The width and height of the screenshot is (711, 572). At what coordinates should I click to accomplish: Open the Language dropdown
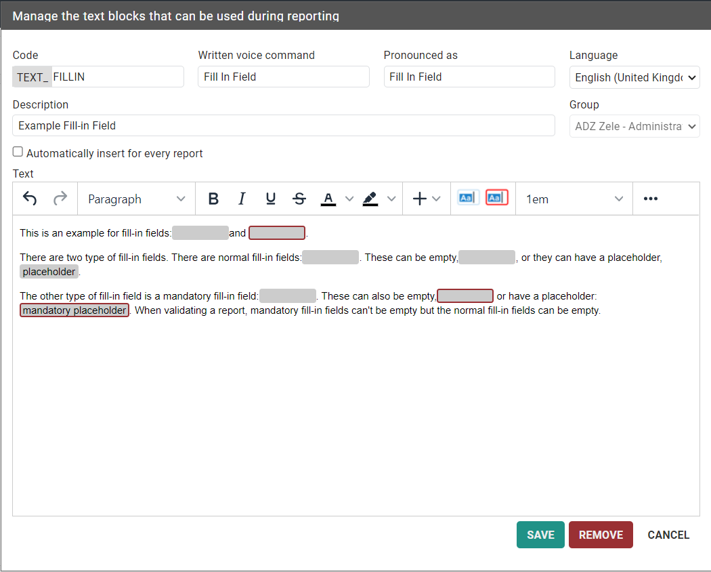[x=634, y=77]
